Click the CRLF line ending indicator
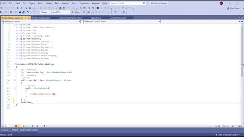 click(x=240, y=126)
